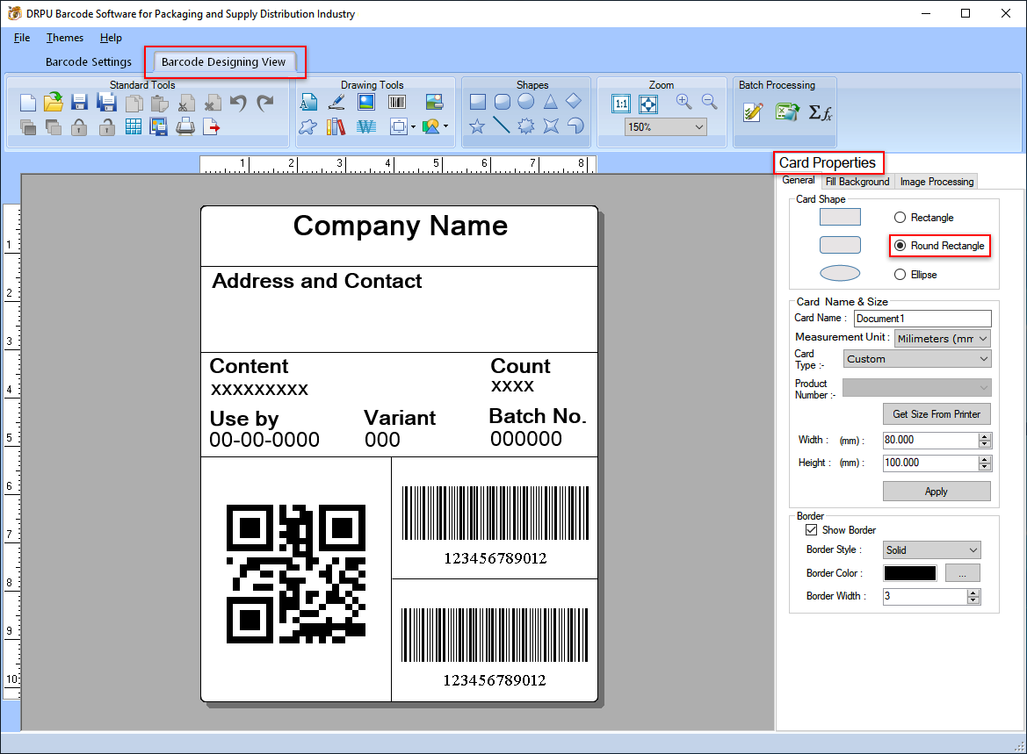
Task: Open the File menu
Action: click(22, 38)
